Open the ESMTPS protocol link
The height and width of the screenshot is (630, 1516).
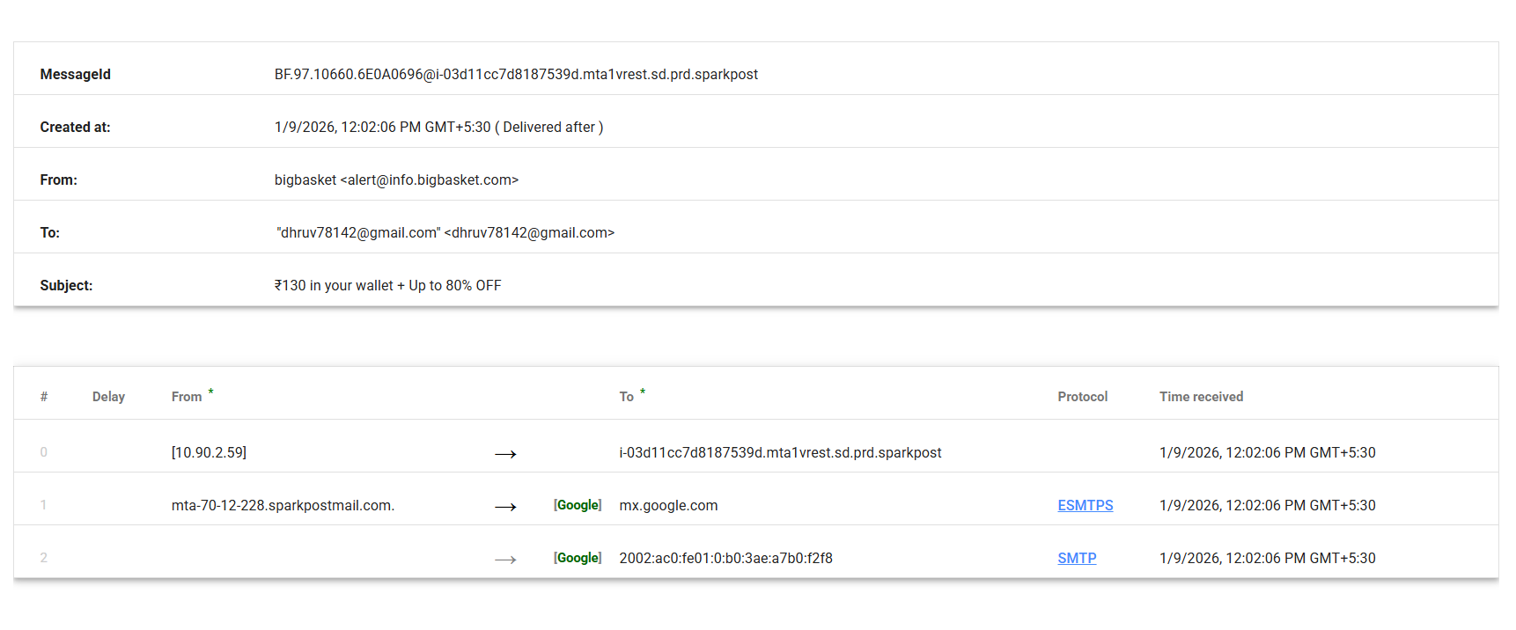pos(1085,505)
